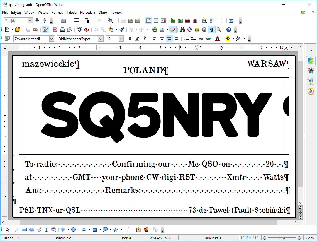Click the Find Previous up arrow
Viewport: 317px width, 241px height.
coord(44,20)
